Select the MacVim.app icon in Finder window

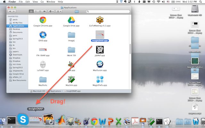[71, 79]
